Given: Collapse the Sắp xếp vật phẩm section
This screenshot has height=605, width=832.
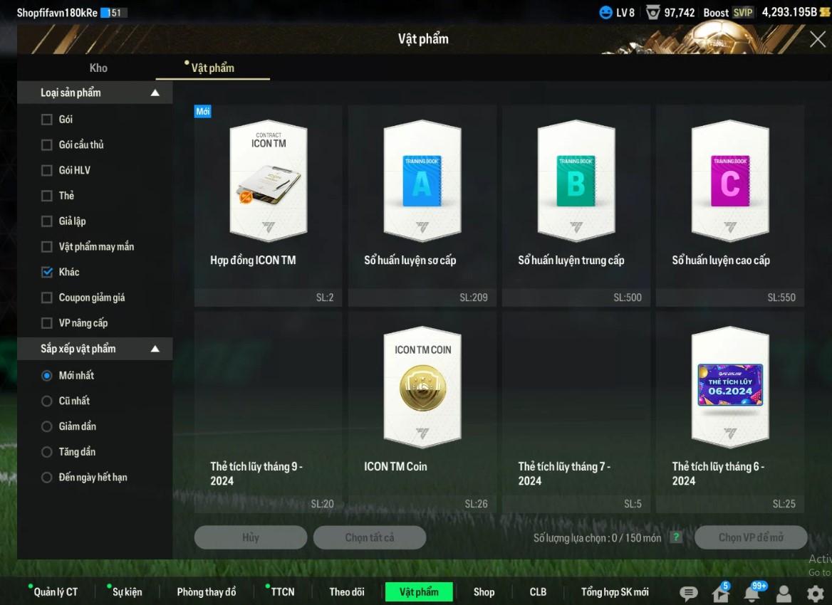Looking at the screenshot, I should click(155, 349).
